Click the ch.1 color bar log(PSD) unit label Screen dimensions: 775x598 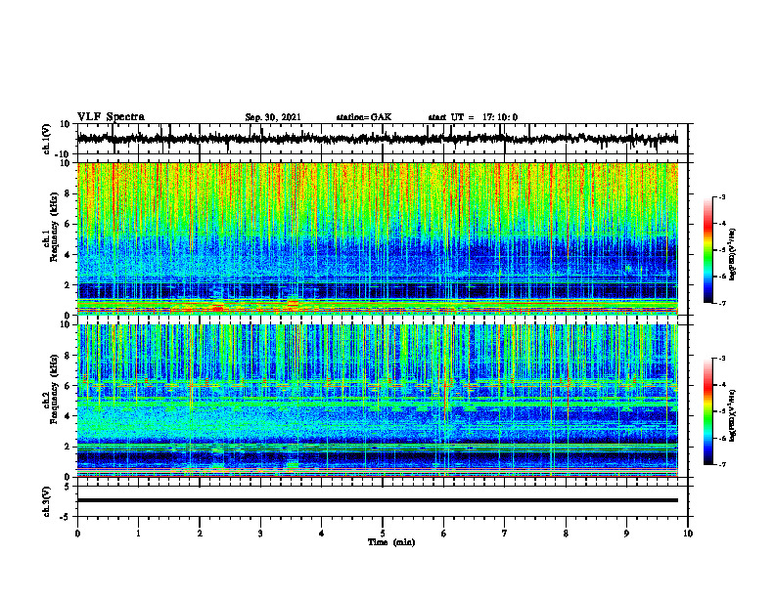pyautogui.click(x=733, y=254)
